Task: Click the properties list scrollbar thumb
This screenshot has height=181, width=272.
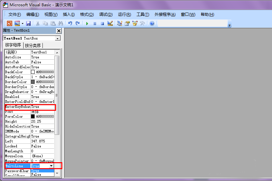Action: tap(57, 95)
